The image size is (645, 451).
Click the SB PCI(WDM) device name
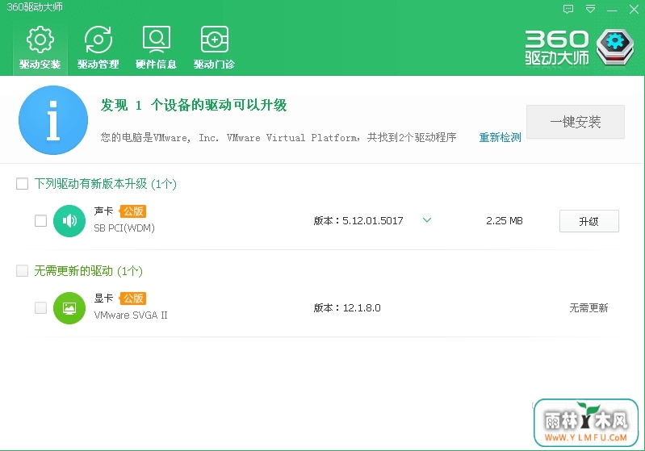click(x=124, y=228)
